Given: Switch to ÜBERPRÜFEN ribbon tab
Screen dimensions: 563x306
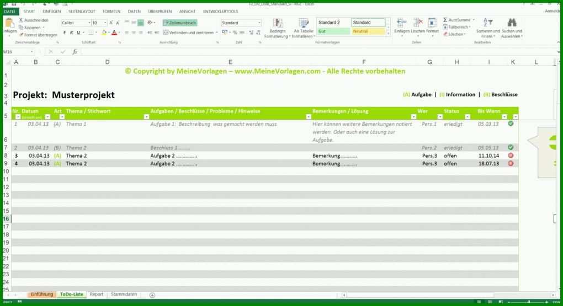Looking at the screenshot, I should pyautogui.click(x=160, y=12).
